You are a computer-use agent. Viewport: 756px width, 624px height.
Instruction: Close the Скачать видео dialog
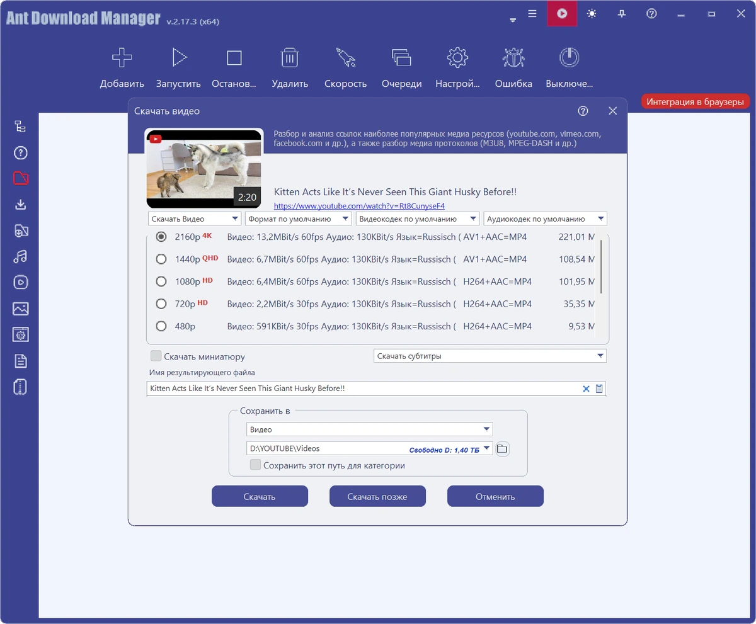(612, 111)
